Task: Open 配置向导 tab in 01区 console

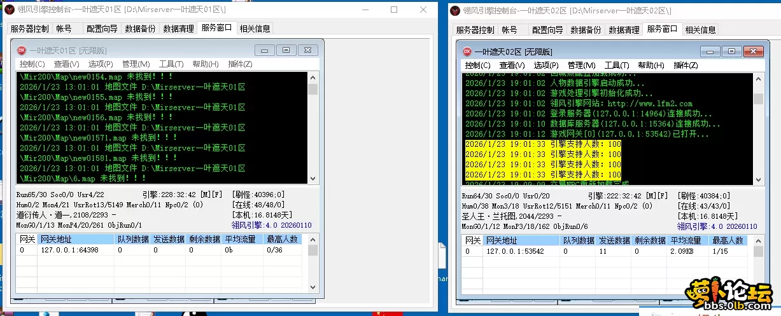Action: point(102,29)
